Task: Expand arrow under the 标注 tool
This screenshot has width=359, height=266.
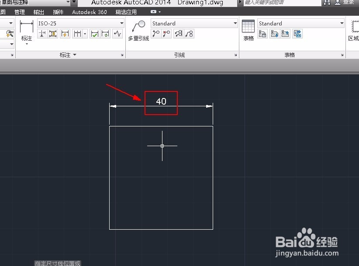Action: pos(27,44)
